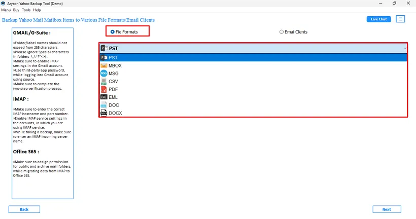416x219 pixels.
Task: Click the CSV file icon
Action: coord(103,82)
